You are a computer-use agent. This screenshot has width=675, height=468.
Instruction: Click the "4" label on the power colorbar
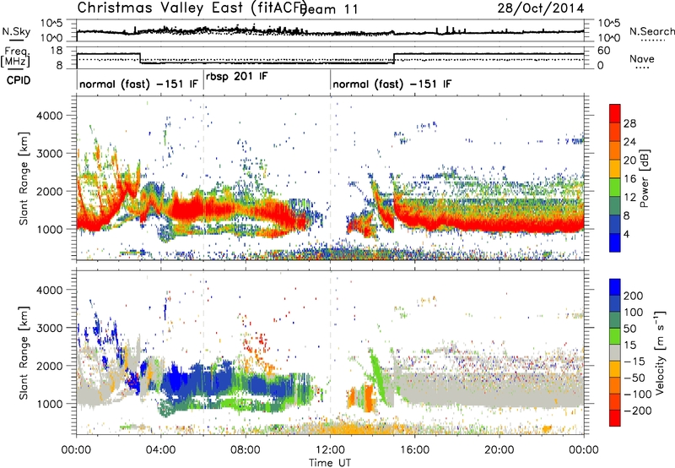click(626, 234)
